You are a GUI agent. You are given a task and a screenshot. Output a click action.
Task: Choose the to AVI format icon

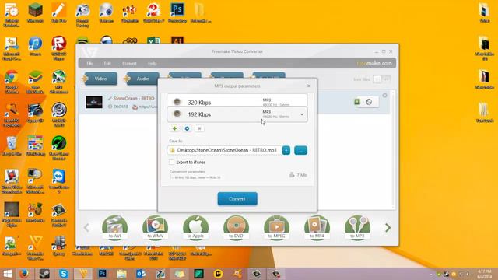(x=114, y=228)
